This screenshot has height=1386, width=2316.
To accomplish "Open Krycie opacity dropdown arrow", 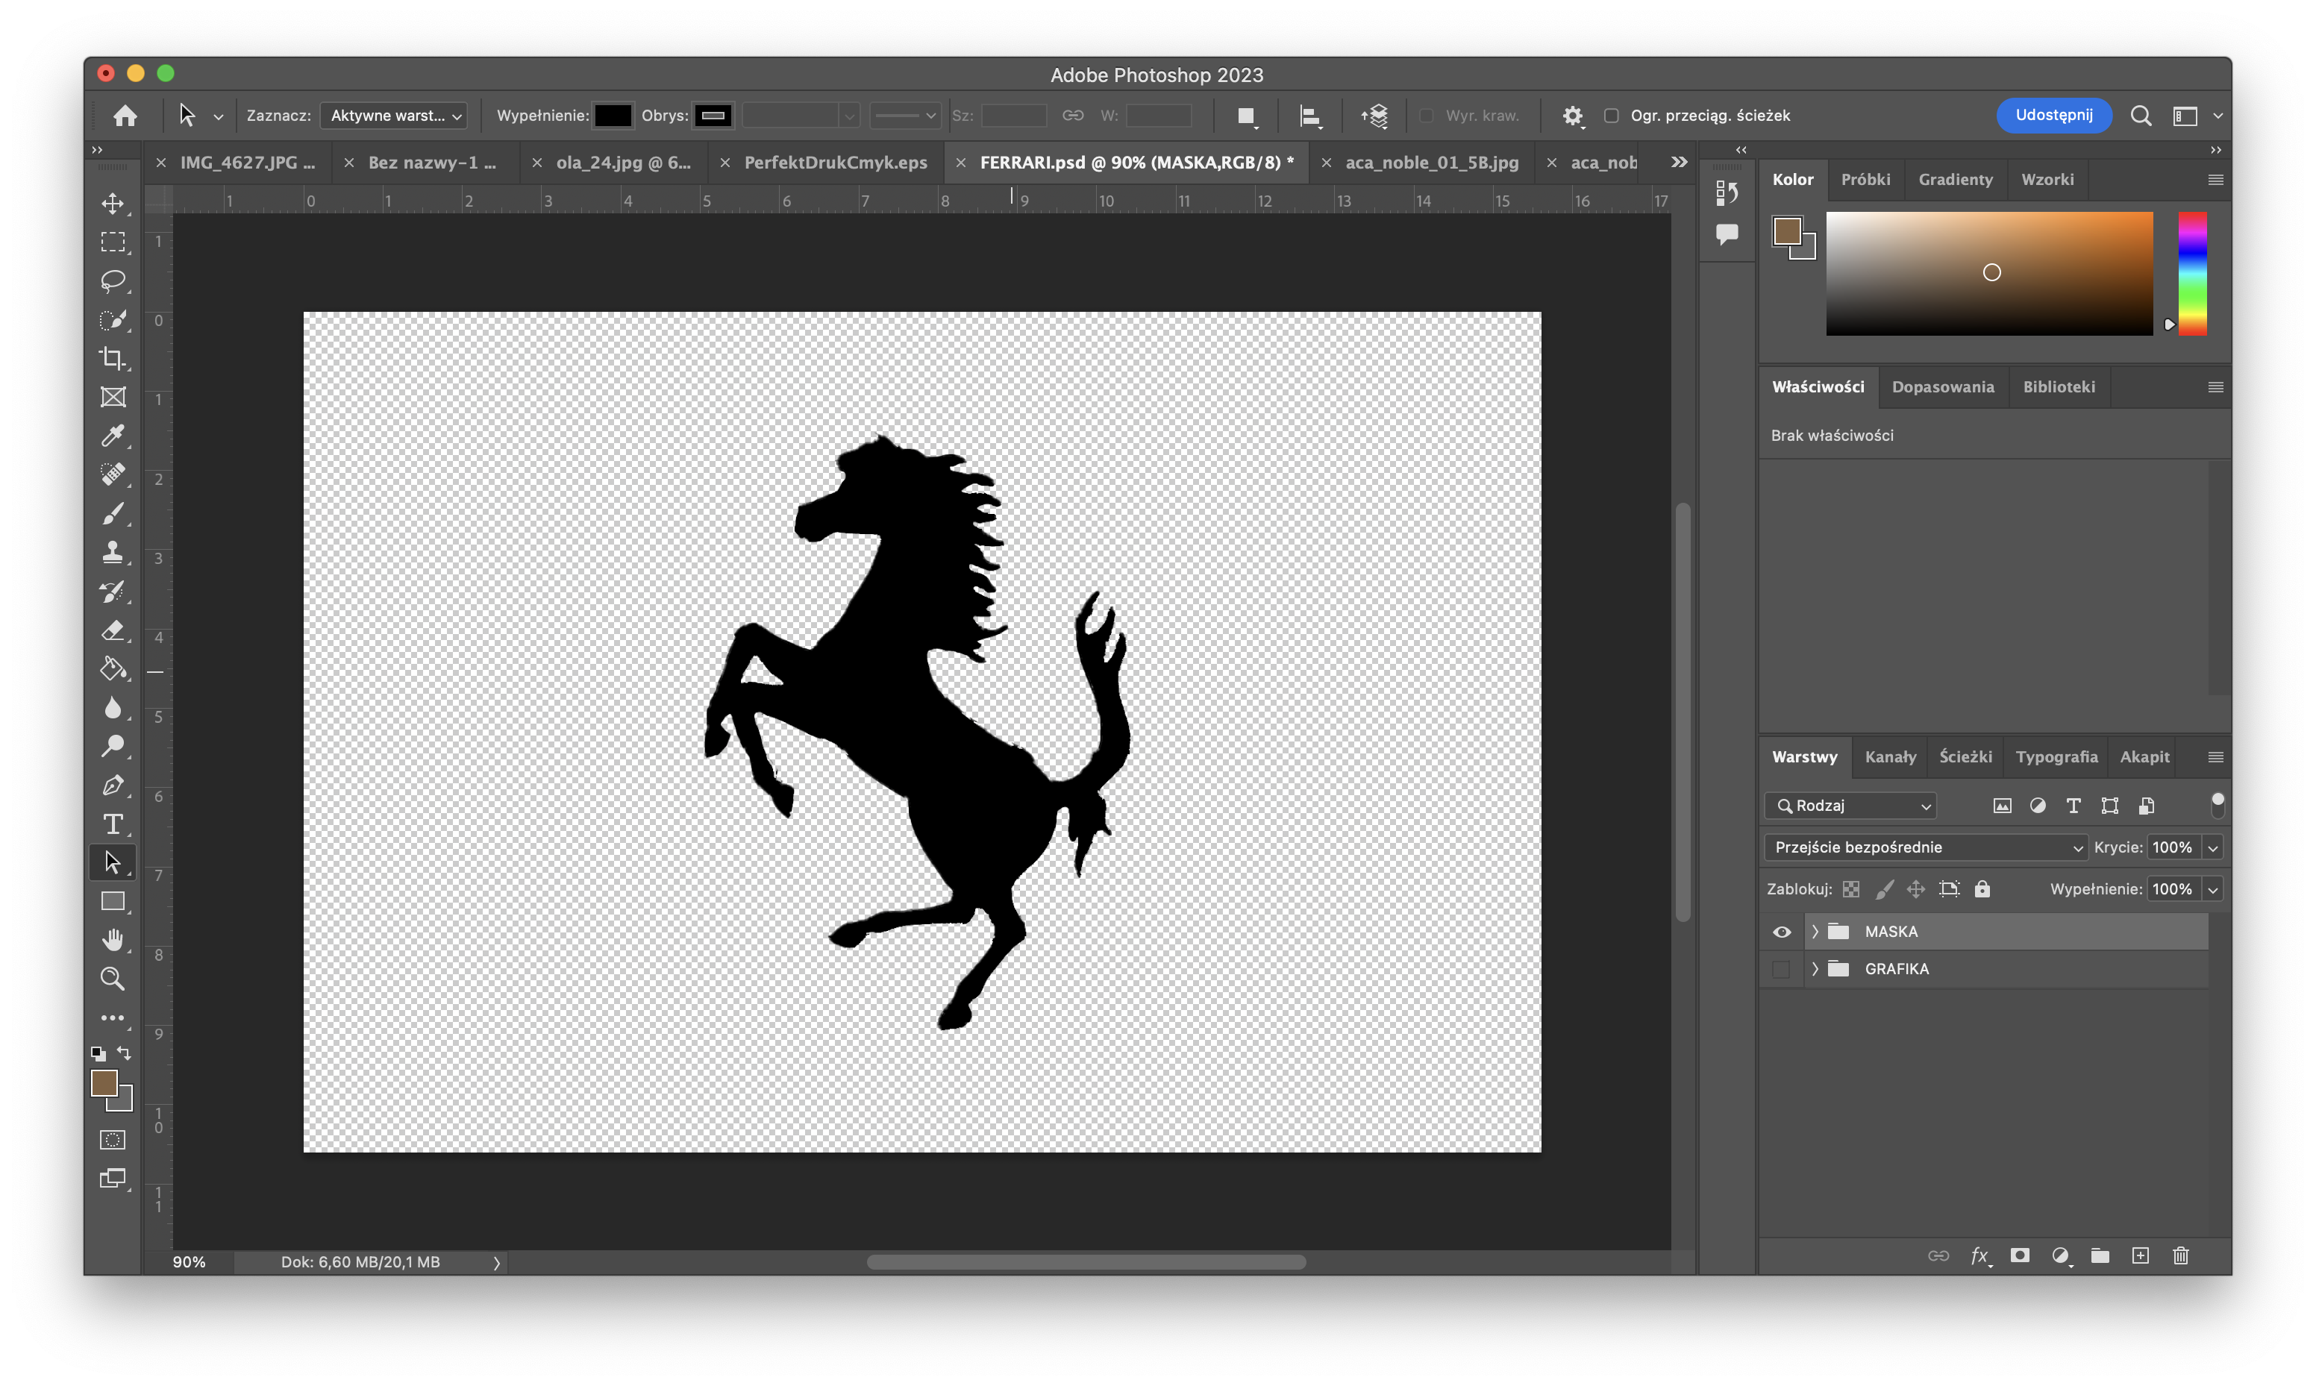I will (2212, 848).
